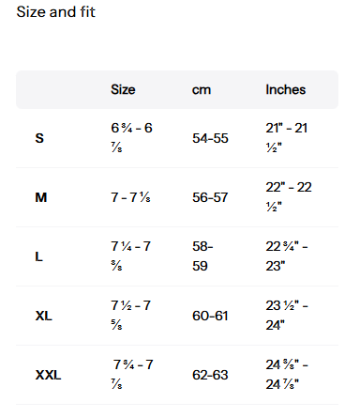This screenshot has height=418, width=360.
Task: Click the L size row label
Action: (x=38, y=256)
